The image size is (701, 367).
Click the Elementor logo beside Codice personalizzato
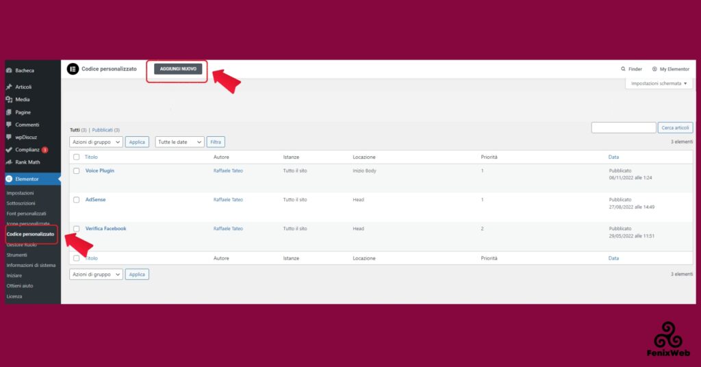[73, 68]
